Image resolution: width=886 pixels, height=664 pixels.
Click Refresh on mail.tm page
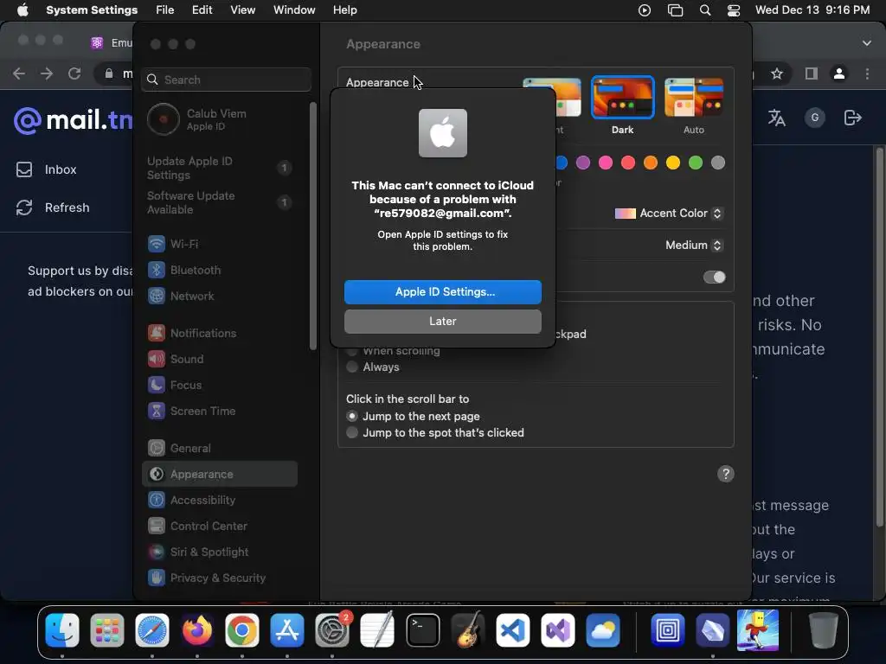pyautogui.click(x=53, y=207)
